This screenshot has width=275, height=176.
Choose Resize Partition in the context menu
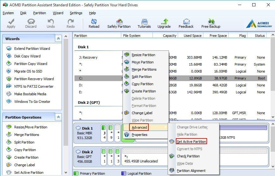click(146, 55)
